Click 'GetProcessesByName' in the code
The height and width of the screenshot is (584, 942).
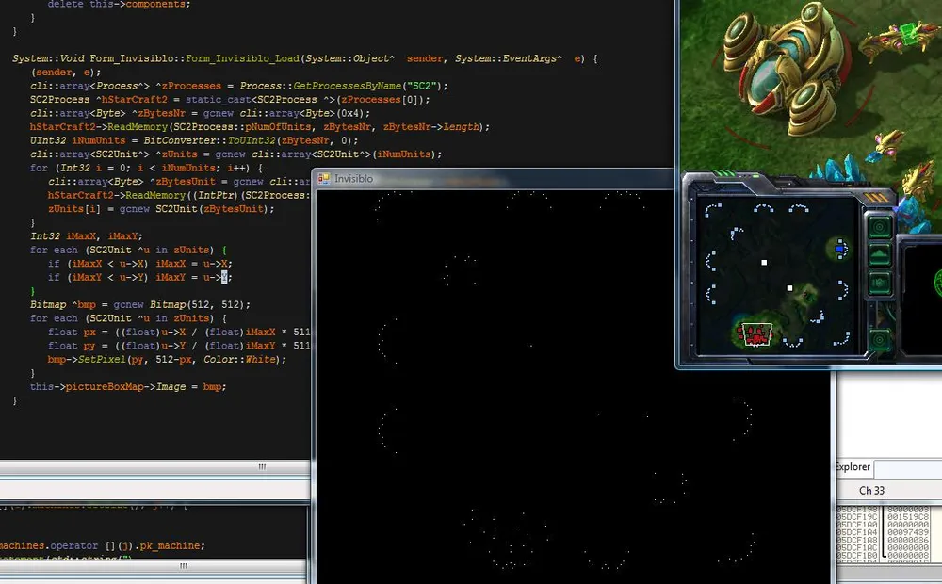click(347, 86)
